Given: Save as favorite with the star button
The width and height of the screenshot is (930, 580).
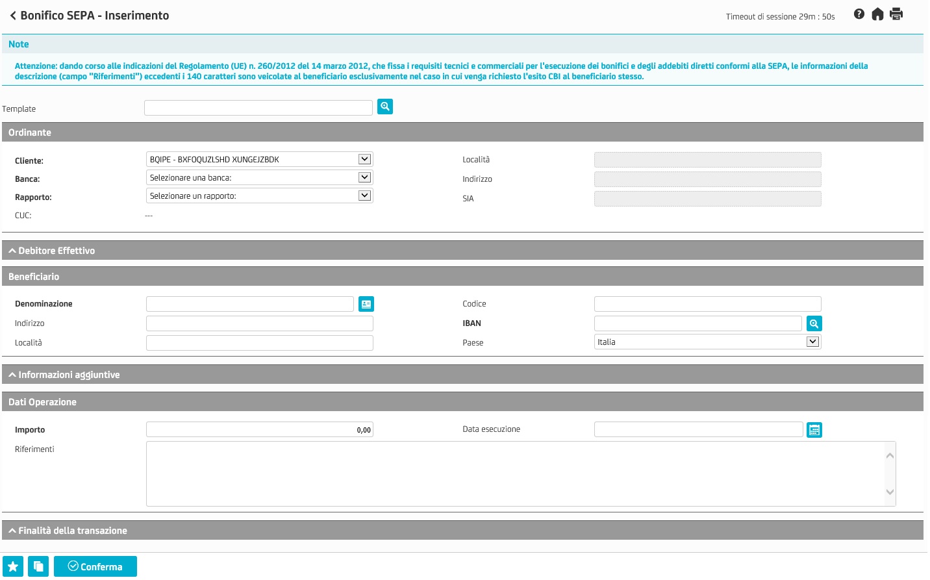Looking at the screenshot, I should click(13, 566).
